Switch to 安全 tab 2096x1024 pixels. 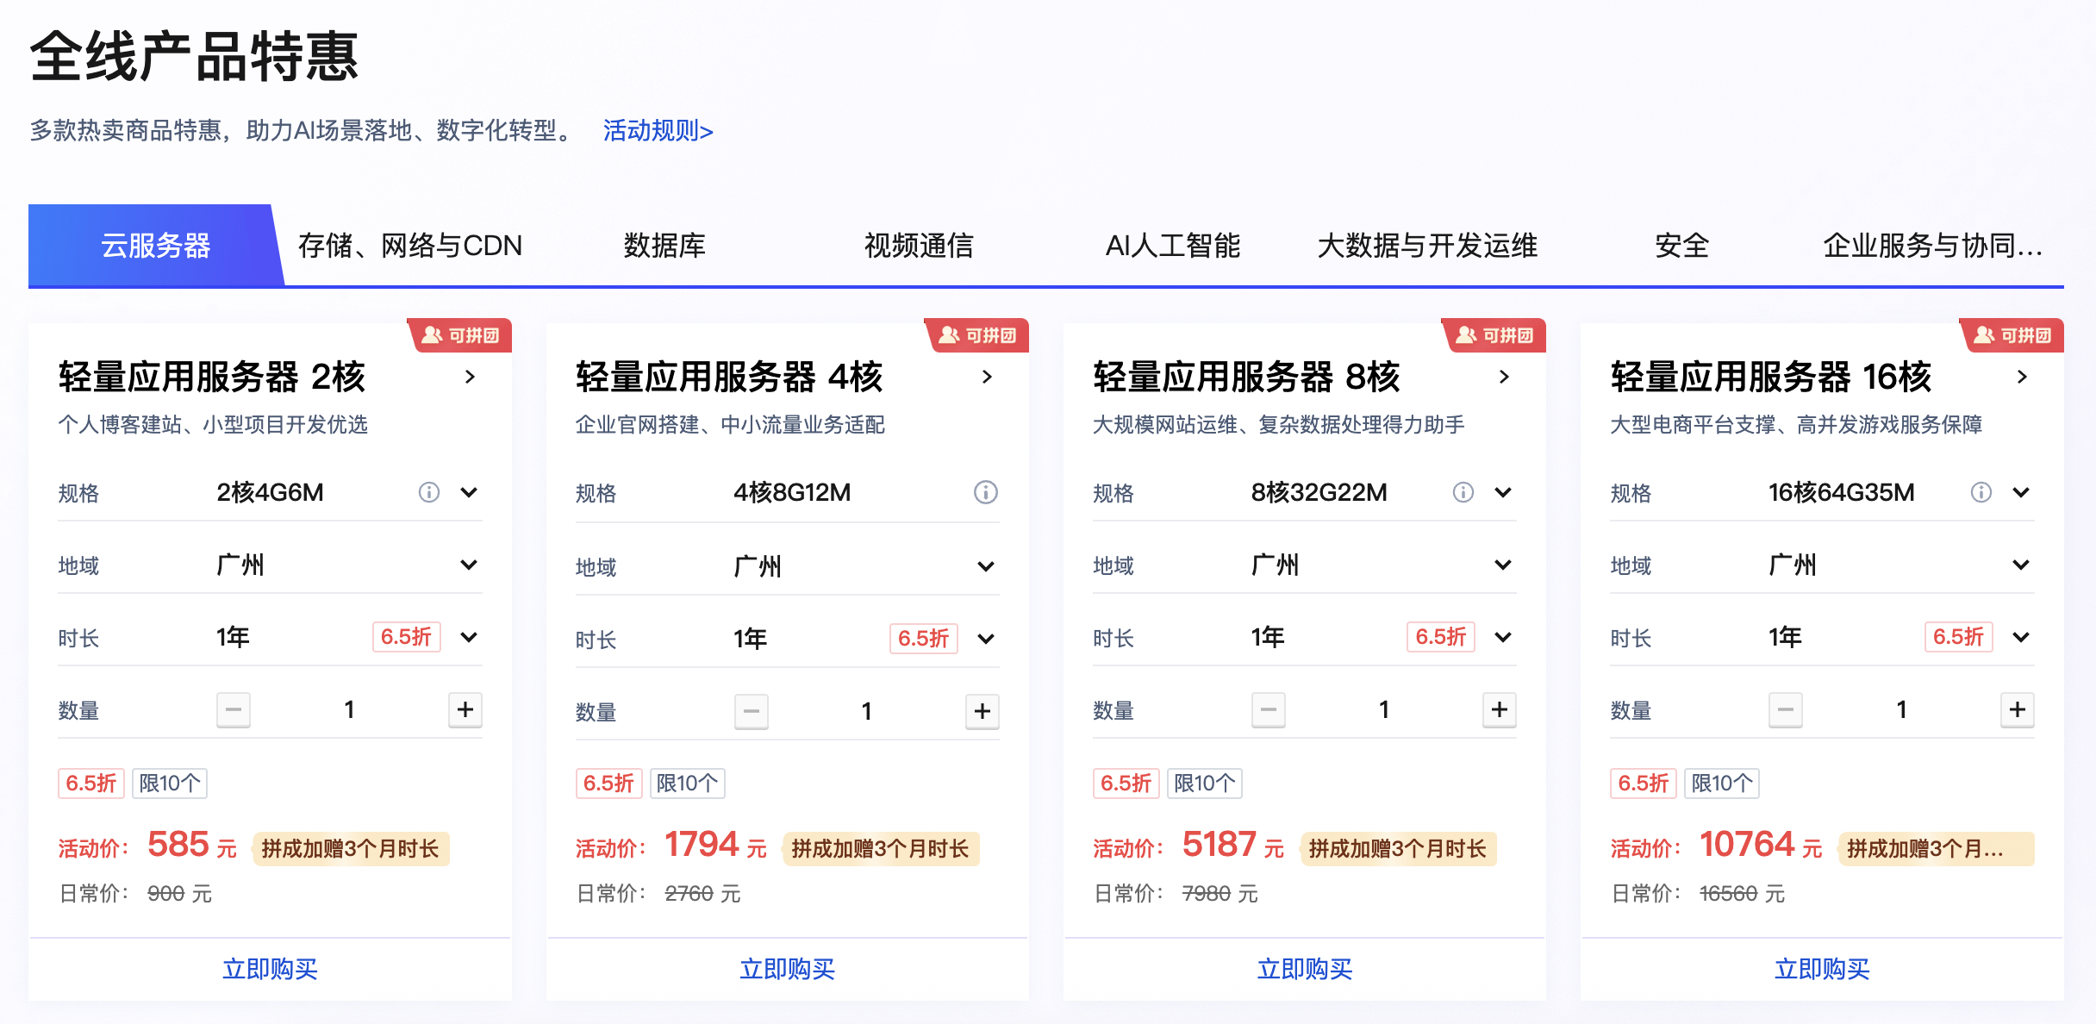pyautogui.click(x=1681, y=246)
